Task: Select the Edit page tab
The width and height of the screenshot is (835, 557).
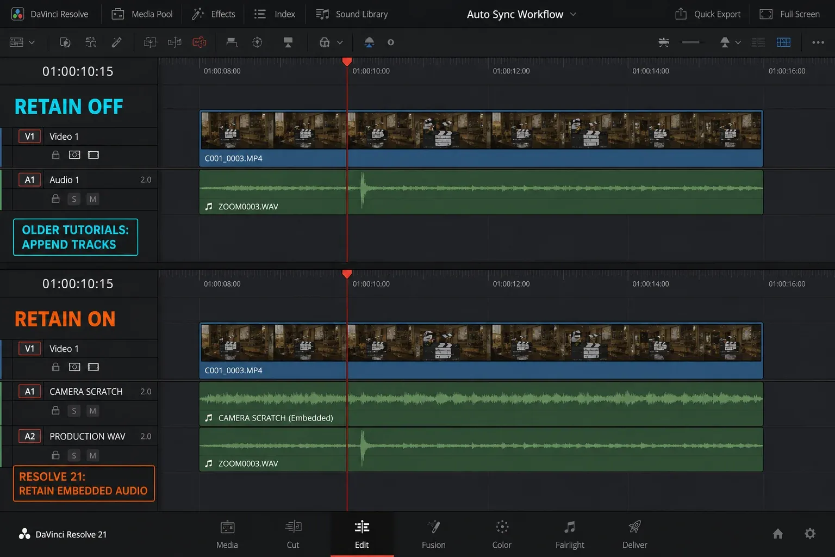Action: (362, 535)
